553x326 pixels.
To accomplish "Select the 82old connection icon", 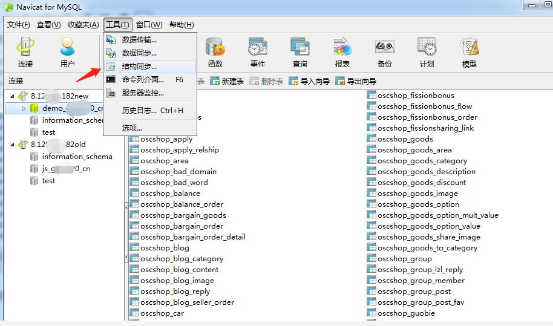I will click(x=23, y=144).
